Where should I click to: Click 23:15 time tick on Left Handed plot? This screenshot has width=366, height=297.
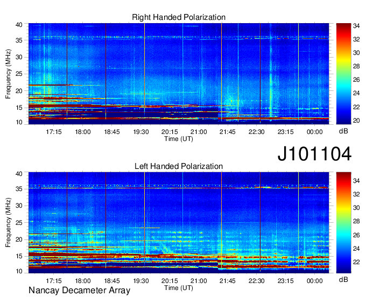285,281
